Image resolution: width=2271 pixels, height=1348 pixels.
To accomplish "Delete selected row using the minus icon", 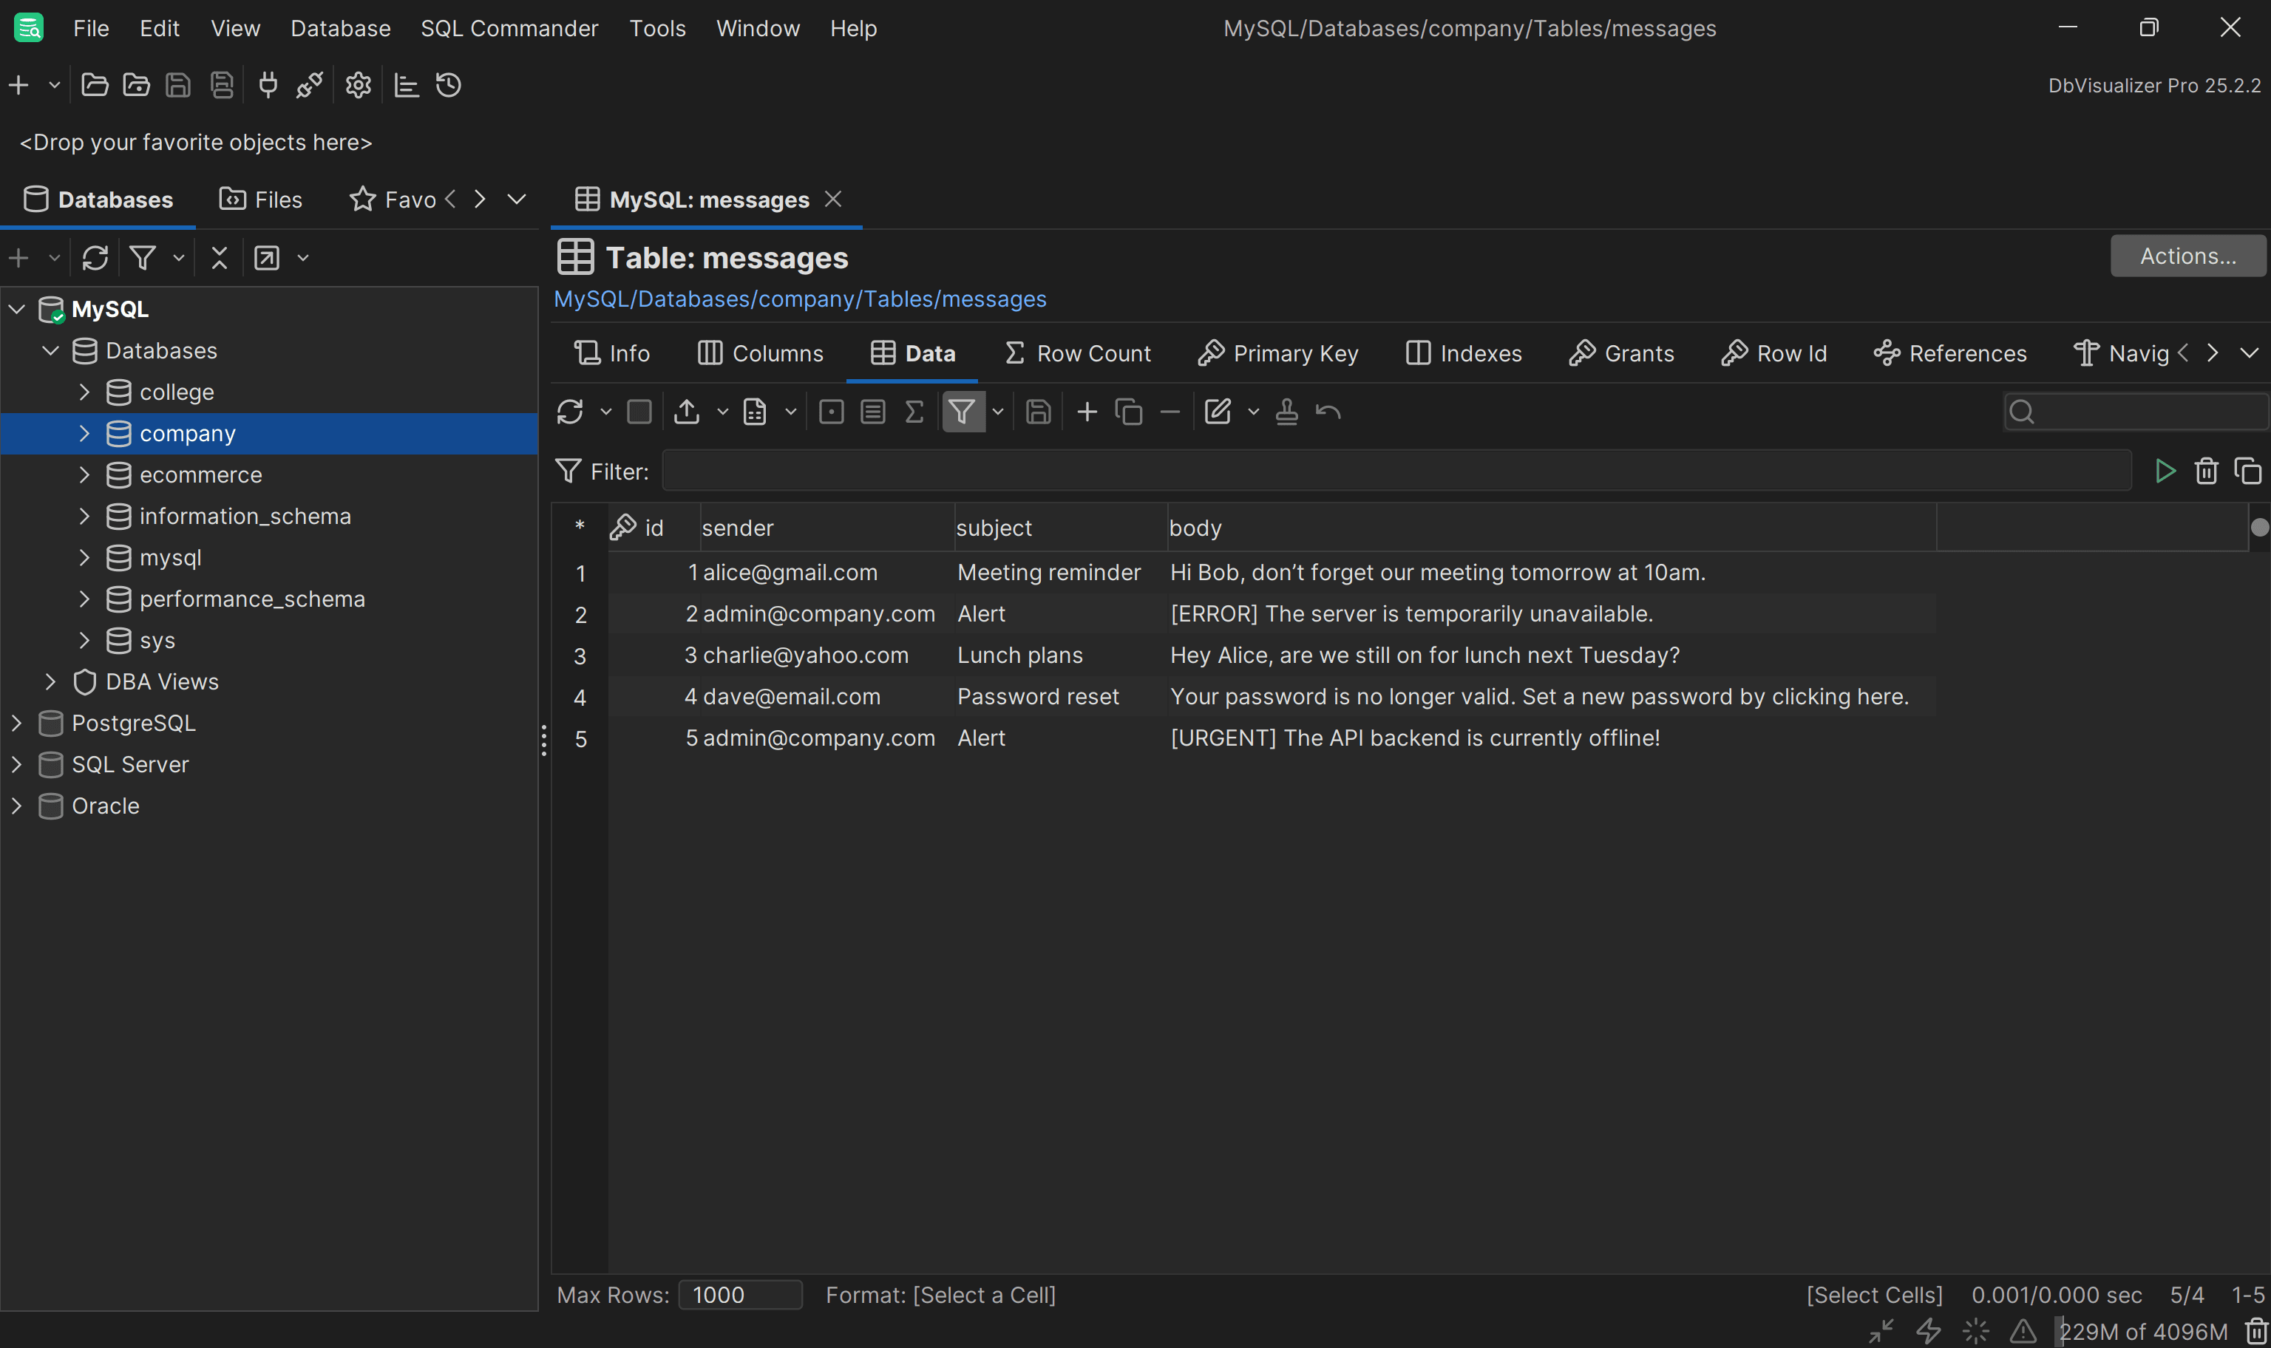I will click(x=1170, y=411).
